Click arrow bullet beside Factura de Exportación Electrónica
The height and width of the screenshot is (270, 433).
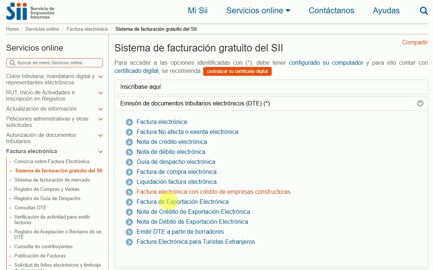click(129, 202)
